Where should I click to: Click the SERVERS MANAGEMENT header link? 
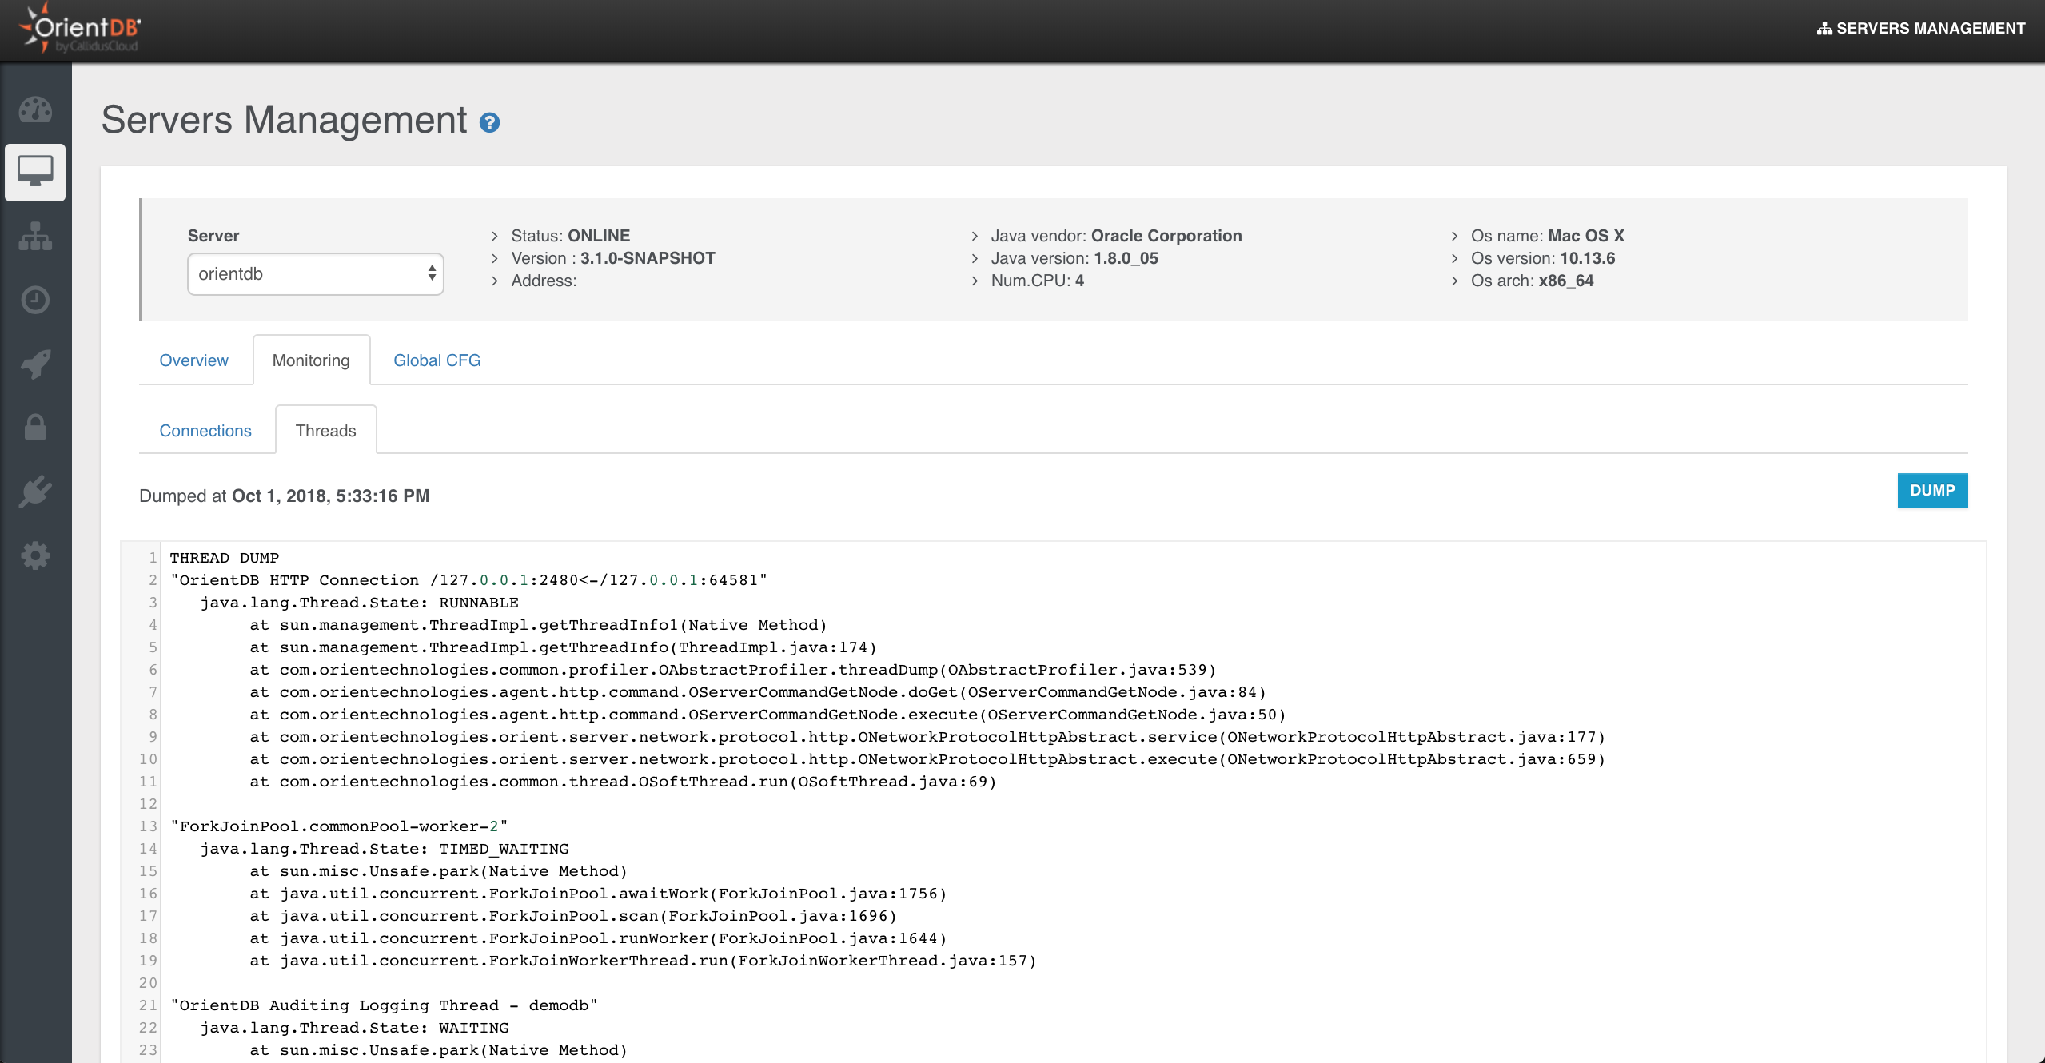pyautogui.click(x=1921, y=29)
